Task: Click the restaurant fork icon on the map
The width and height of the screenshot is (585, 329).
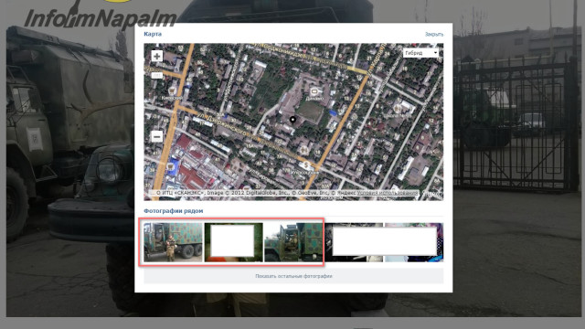Action: 303,150
